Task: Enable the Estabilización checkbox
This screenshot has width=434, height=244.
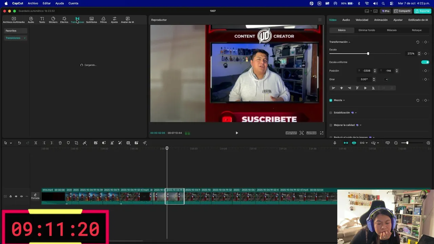Action: coord(331,113)
